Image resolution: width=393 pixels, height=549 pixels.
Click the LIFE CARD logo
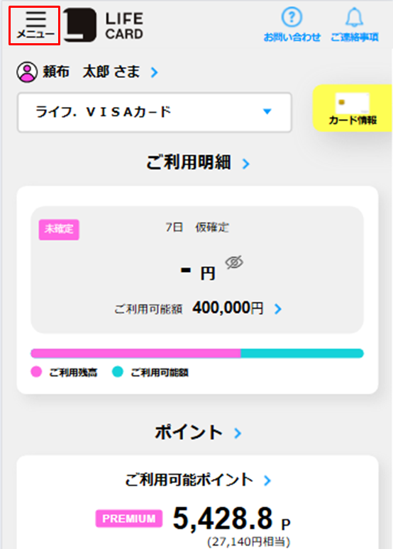104,26
